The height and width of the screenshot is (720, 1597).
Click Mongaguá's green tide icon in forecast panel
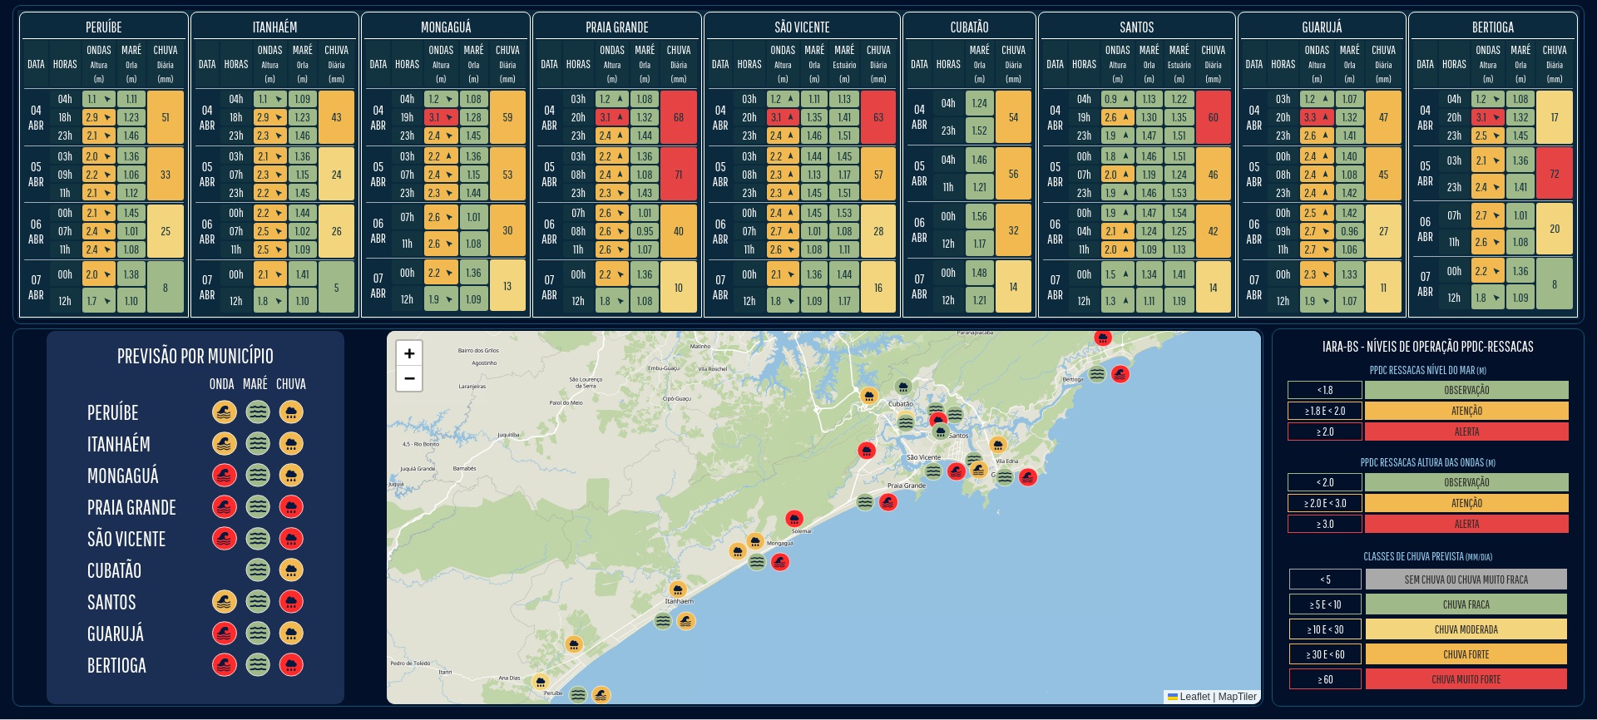(258, 476)
